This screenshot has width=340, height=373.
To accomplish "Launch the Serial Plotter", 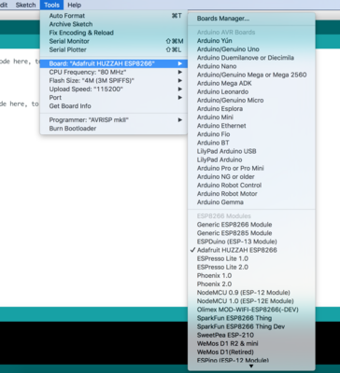I will [x=114, y=49].
